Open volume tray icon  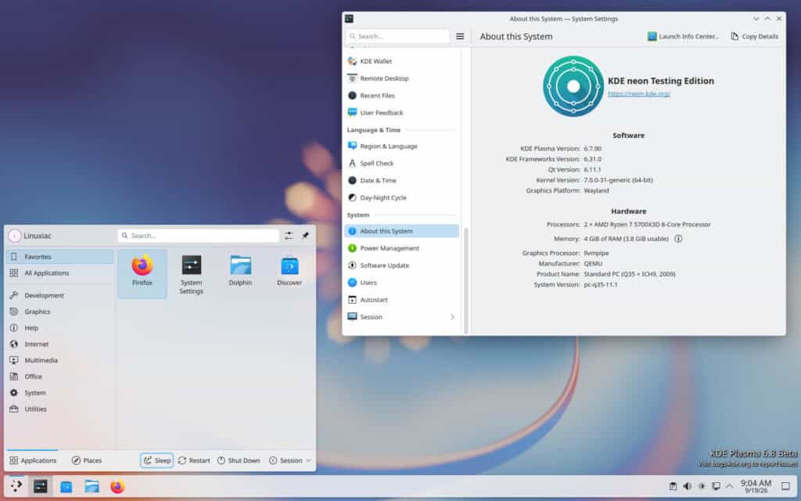(687, 486)
